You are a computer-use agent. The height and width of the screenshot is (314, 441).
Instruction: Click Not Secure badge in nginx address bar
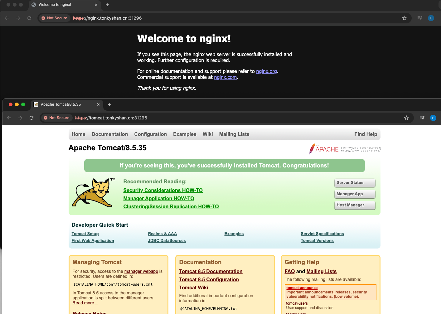coord(55,18)
